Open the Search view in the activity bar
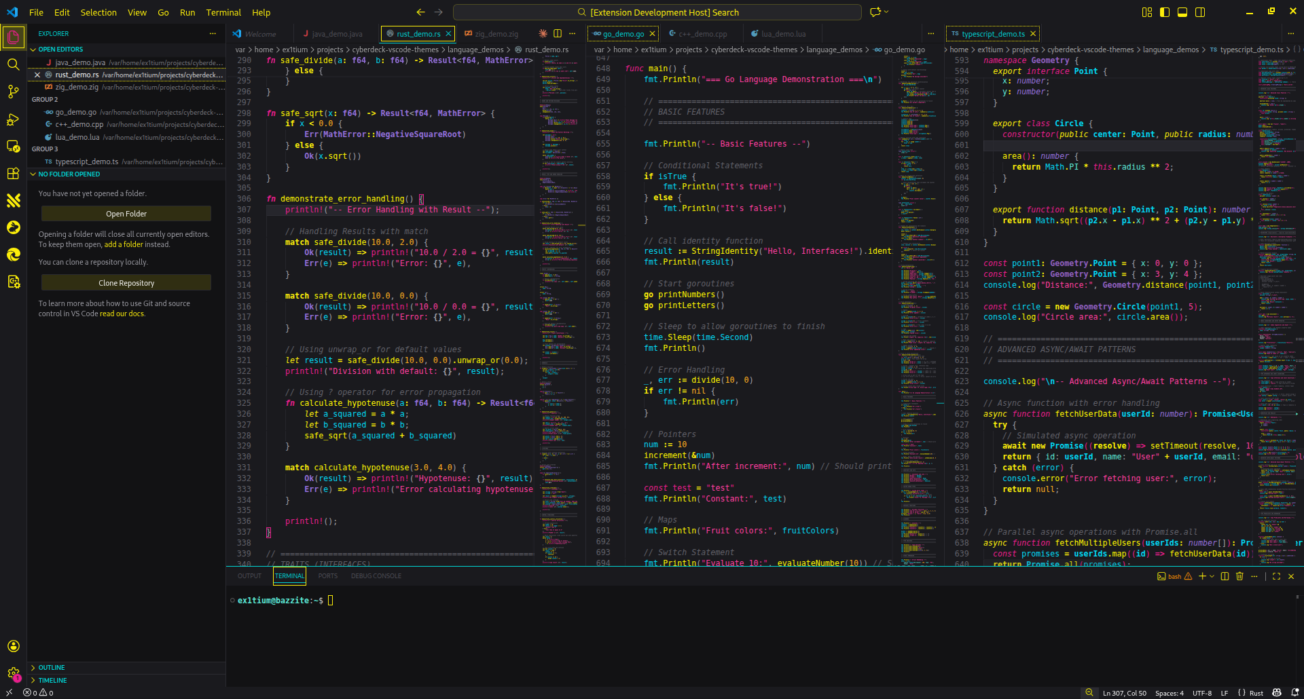Image resolution: width=1304 pixels, height=699 pixels. point(14,64)
